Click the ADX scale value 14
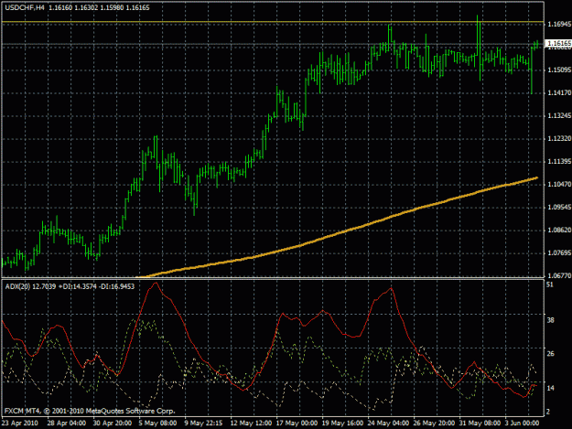 (550, 388)
